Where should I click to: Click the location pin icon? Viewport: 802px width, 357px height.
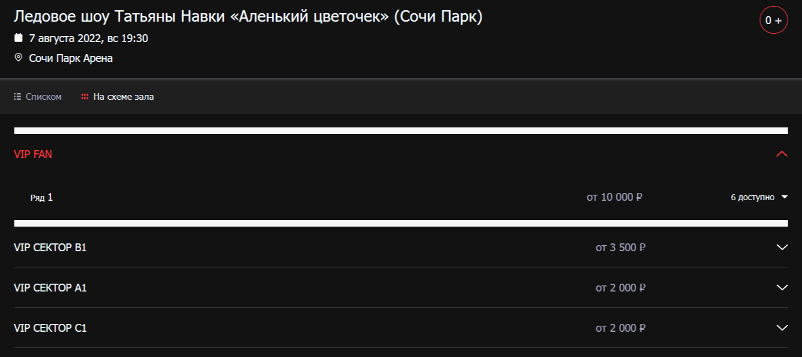click(18, 58)
